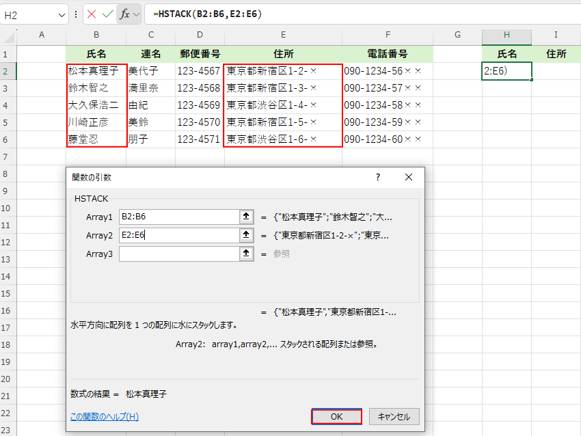Close the 関数の引数 dialog
Screen dimensions: 581x436
[409, 177]
